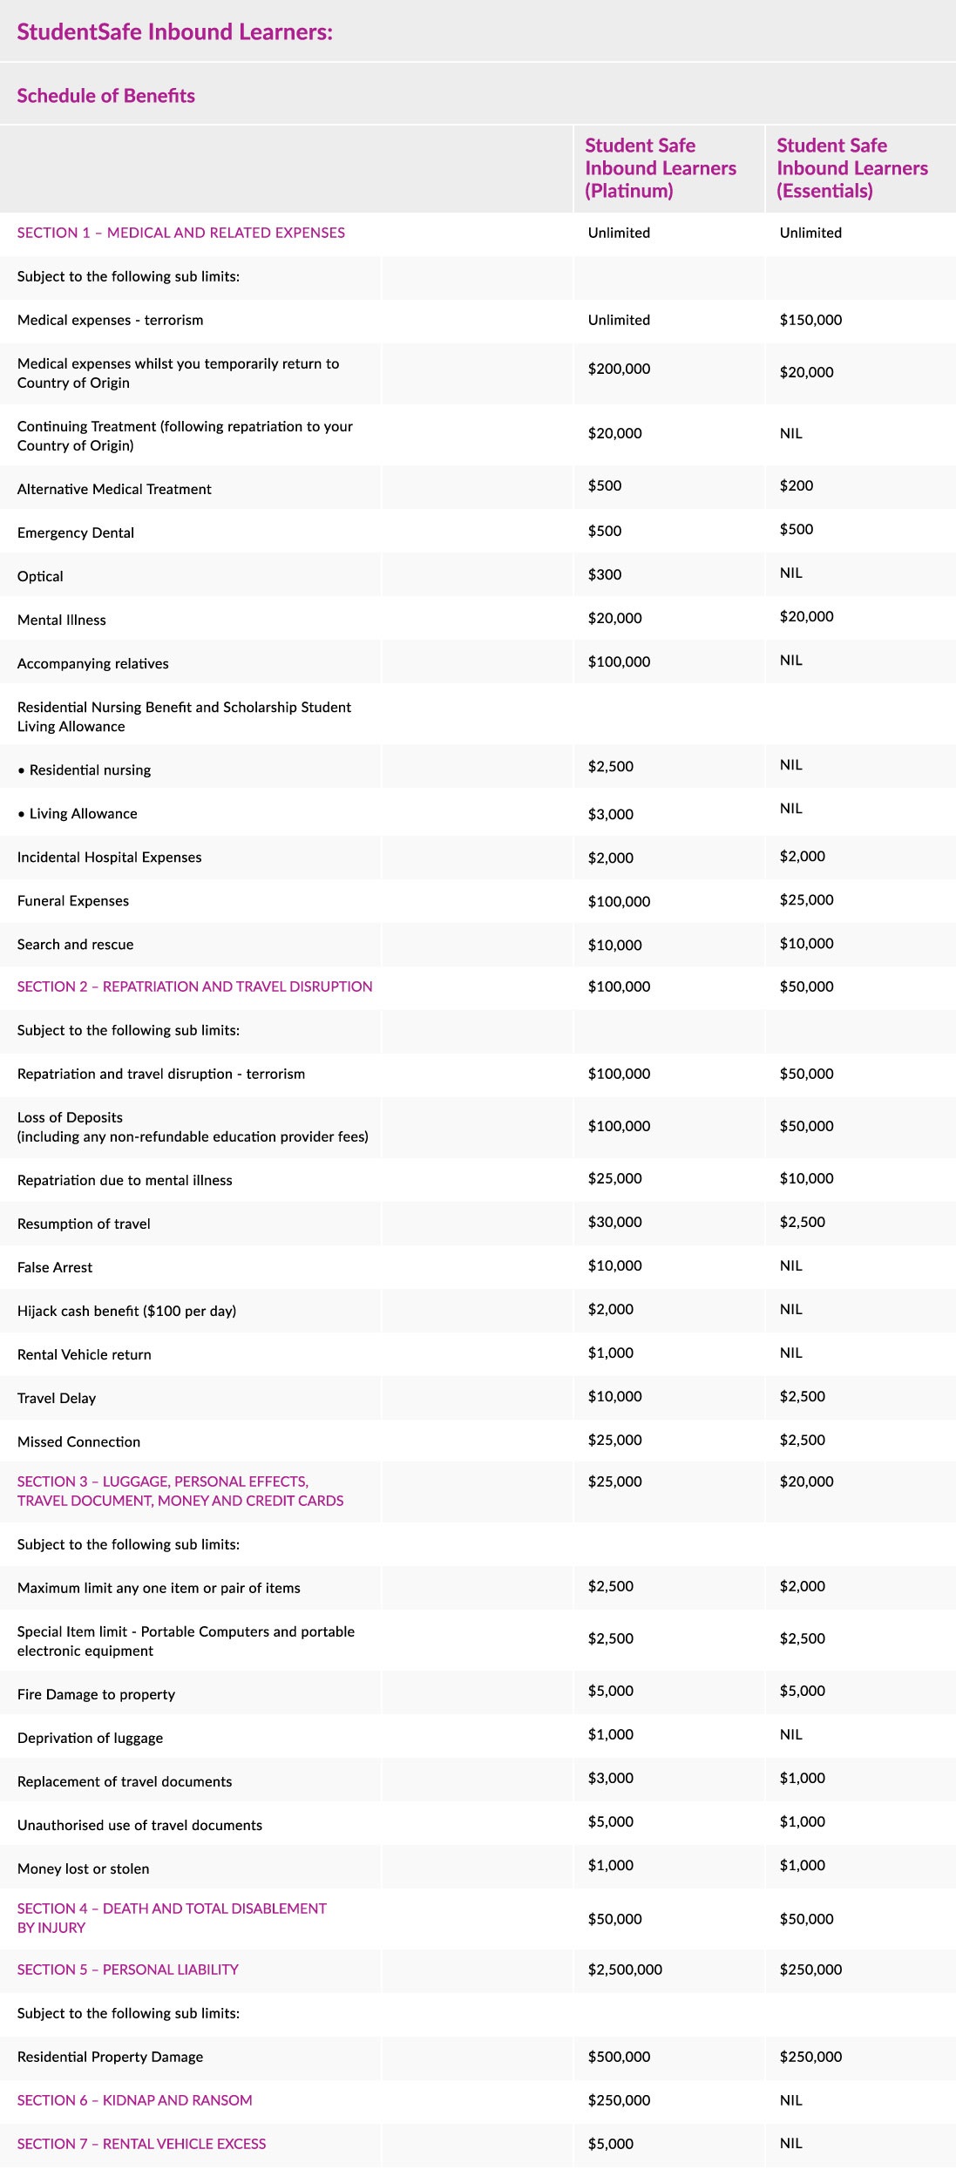The image size is (956, 2170).
Task: Click the Fire Damage to property label
Action: [96, 1694]
